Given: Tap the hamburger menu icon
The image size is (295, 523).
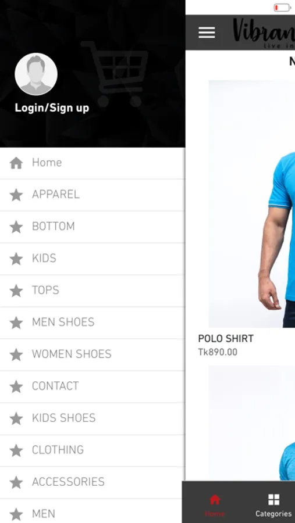Looking at the screenshot, I should (x=207, y=33).
